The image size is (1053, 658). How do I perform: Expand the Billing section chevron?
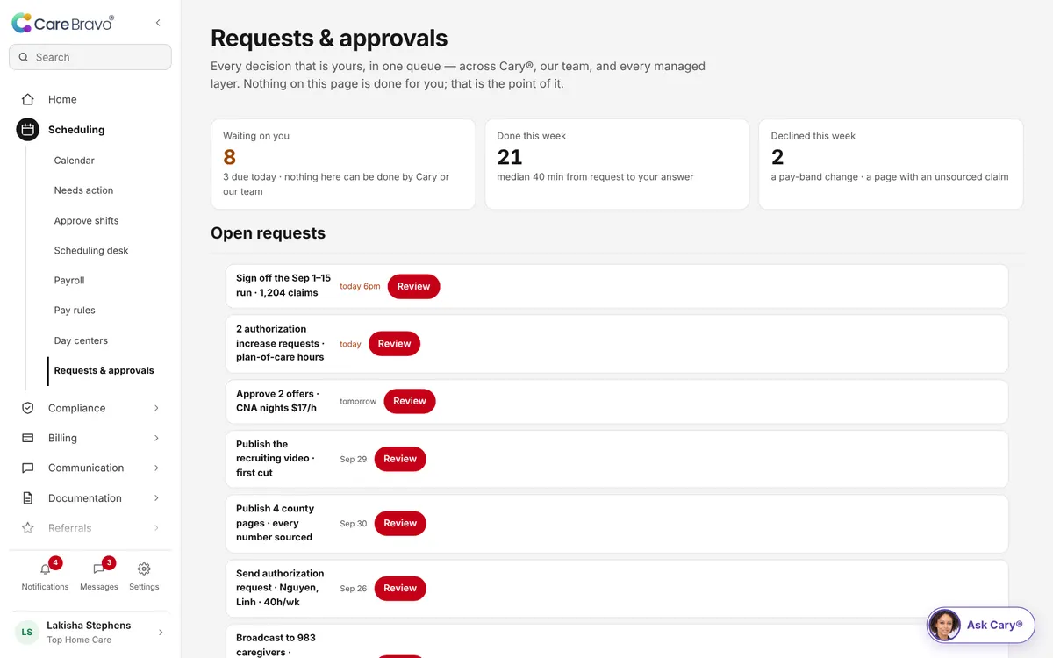coord(156,438)
